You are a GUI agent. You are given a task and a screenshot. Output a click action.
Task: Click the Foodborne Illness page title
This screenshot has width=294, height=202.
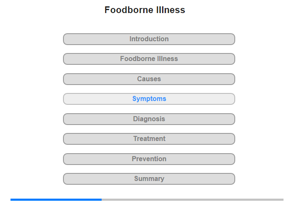(145, 10)
